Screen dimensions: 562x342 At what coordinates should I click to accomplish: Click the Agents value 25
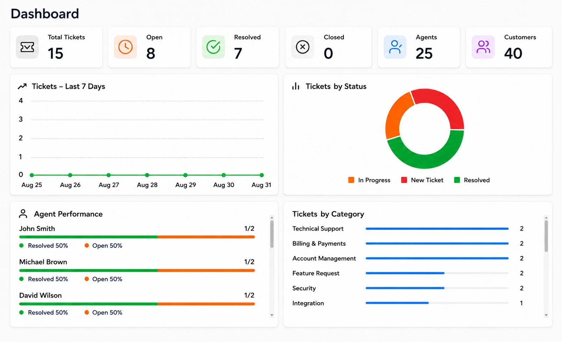[x=424, y=53]
